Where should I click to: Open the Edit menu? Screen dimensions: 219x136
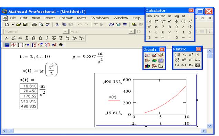24,18
